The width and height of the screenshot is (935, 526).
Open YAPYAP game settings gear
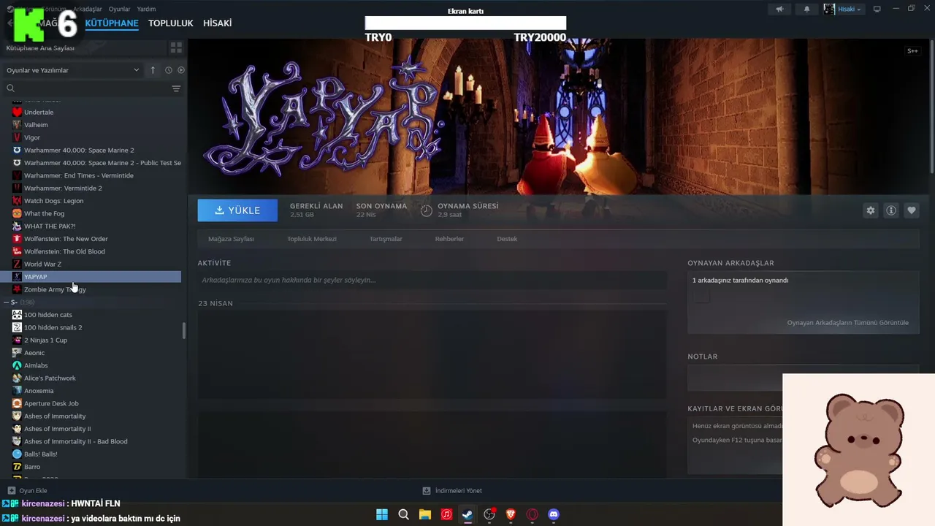[871, 210]
